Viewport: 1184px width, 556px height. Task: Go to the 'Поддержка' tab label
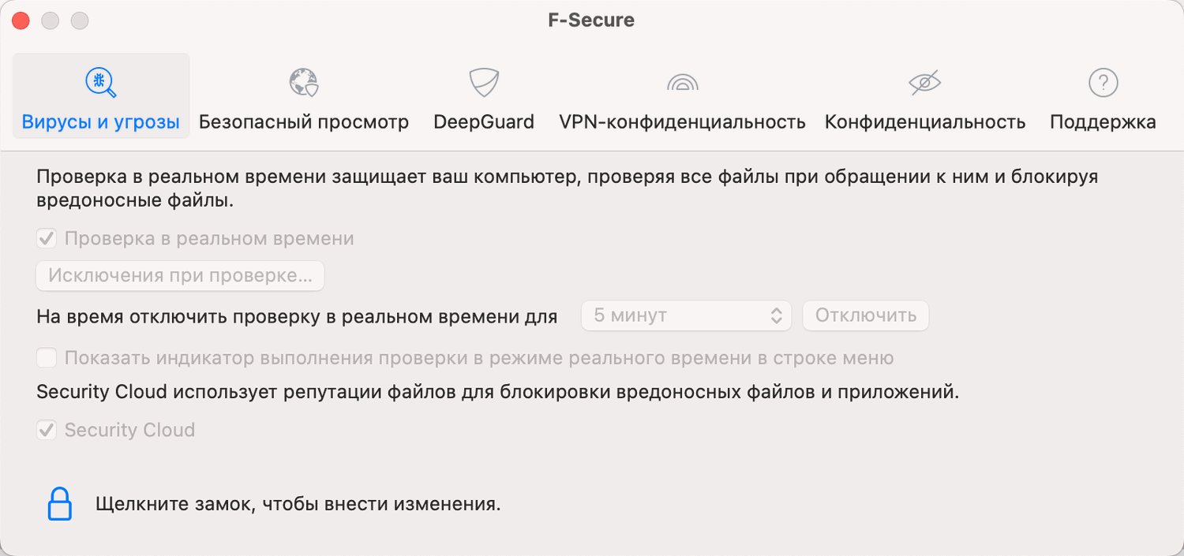click(x=1103, y=122)
